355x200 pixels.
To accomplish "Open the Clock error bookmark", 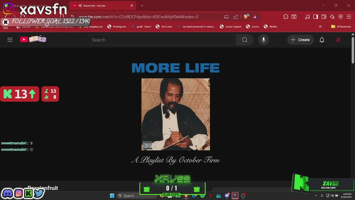I will [x=164, y=27].
